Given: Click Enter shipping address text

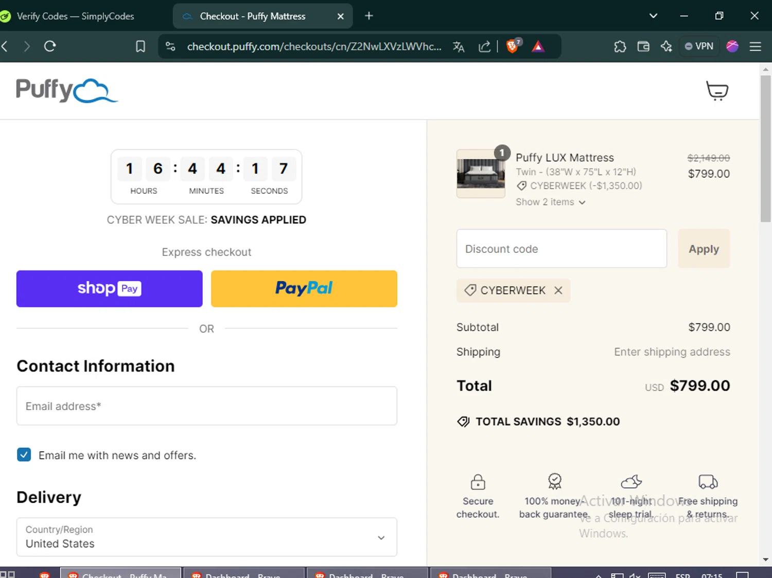Looking at the screenshot, I should [672, 352].
